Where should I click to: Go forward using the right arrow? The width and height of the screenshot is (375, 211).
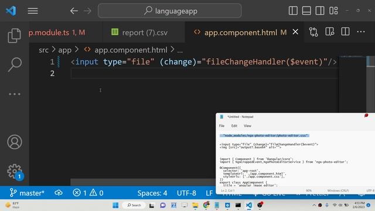87,11
